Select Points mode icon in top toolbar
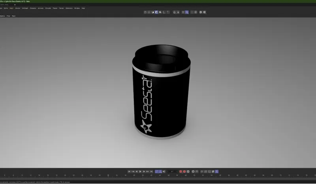Viewport: 316px width, 184px height. tap(145, 12)
